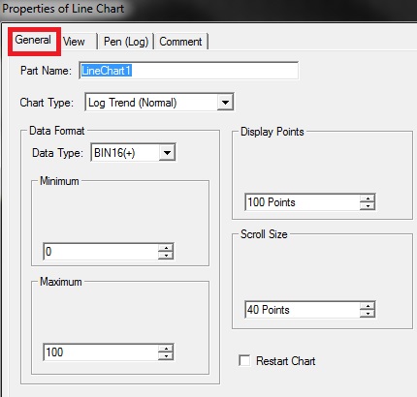The height and width of the screenshot is (397, 417).
Task: Decrease the Maximum value with down arrow
Action: click(x=166, y=356)
